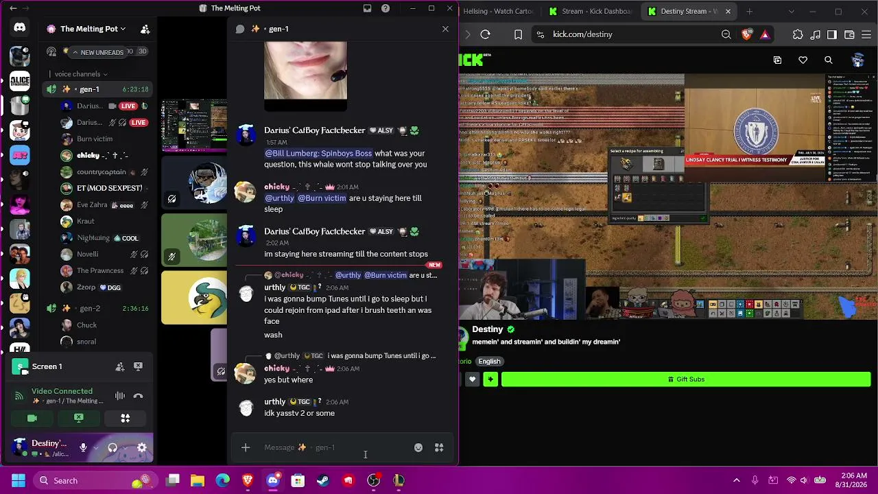Open Kick profile avatar menu
Viewport: 878px width, 494px height.
click(857, 60)
